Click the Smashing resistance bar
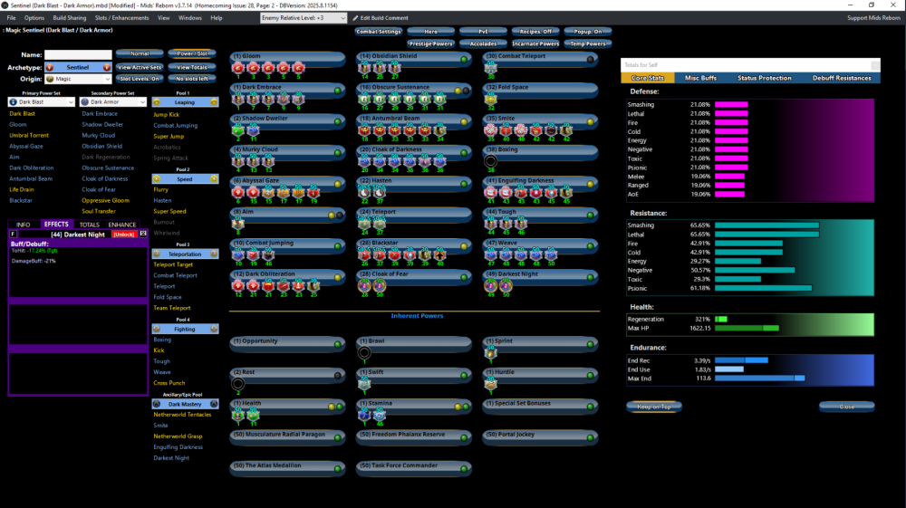Viewport: 906px width, 508px height. pyautogui.click(x=766, y=225)
